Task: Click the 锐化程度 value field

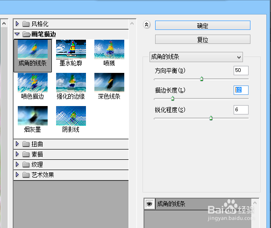Action: tap(241, 110)
